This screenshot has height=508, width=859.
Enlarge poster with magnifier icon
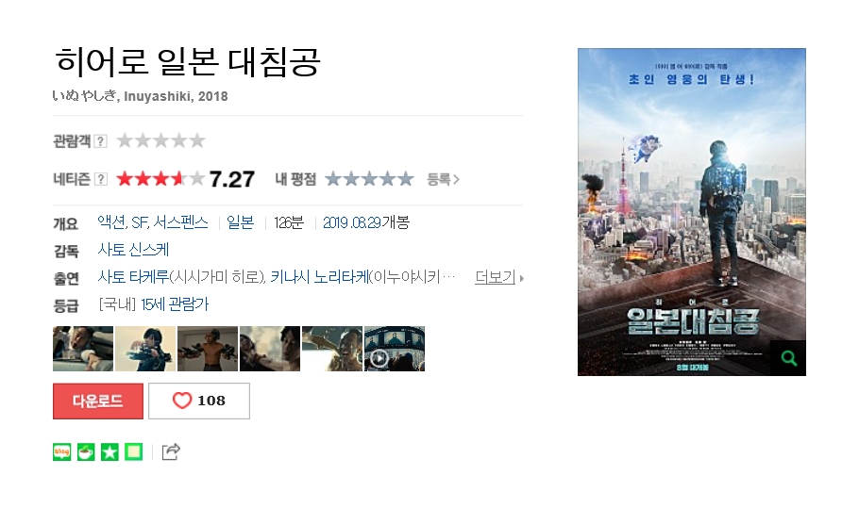pos(788,358)
